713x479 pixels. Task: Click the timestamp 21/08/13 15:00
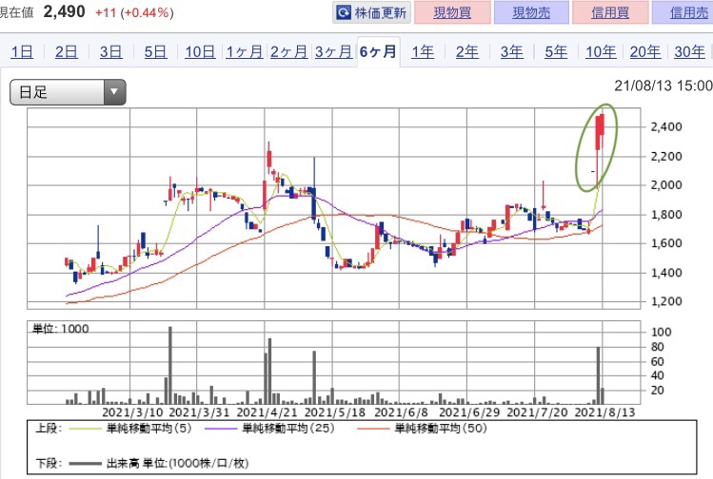pyautogui.click(x=663, y=86)
